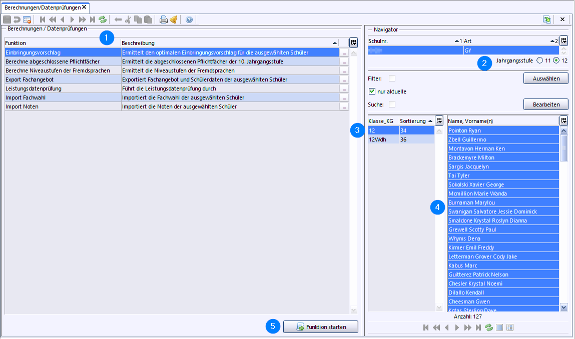Select class row 12Wdh

[401, 139]
